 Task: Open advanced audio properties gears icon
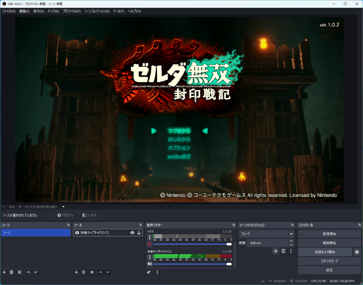tap(149, 273)
